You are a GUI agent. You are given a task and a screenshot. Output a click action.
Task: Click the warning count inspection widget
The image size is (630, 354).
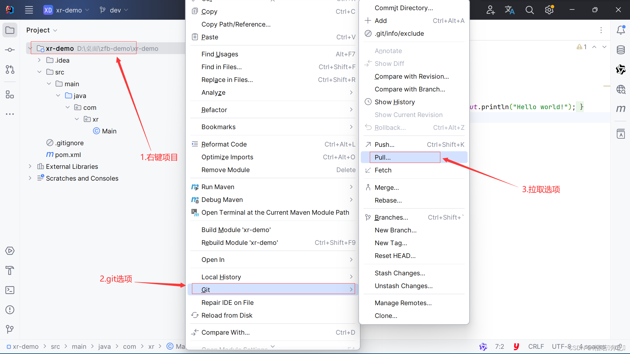click(582, 47)
